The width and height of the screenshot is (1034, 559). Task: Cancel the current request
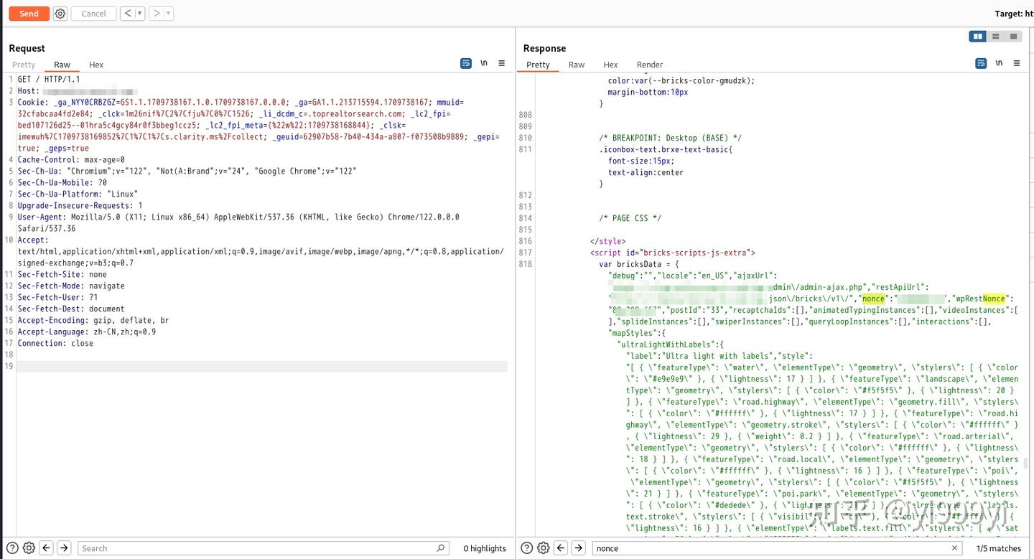93,13
